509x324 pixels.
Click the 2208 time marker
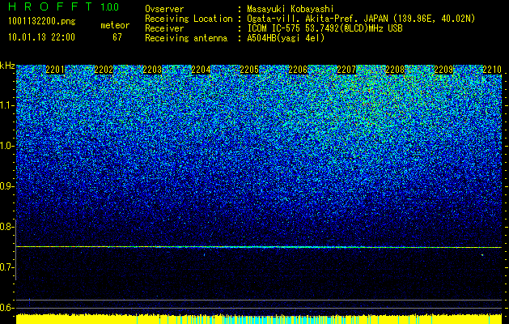(395, 70)
